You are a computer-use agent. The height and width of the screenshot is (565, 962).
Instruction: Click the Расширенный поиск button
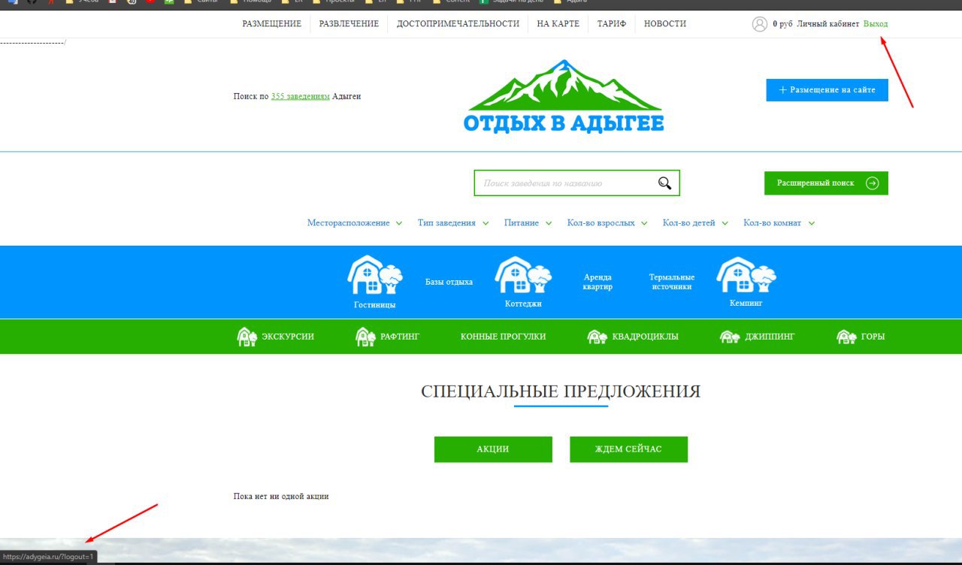coord(826,183)
